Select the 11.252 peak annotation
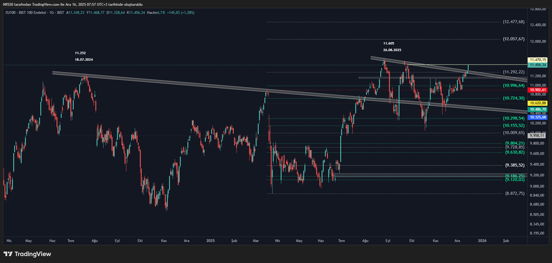The width and height of the screenshot is (552, 263). tap(80, 53)
